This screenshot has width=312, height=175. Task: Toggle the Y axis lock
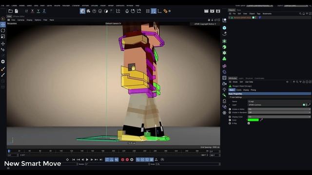point(38,11)
